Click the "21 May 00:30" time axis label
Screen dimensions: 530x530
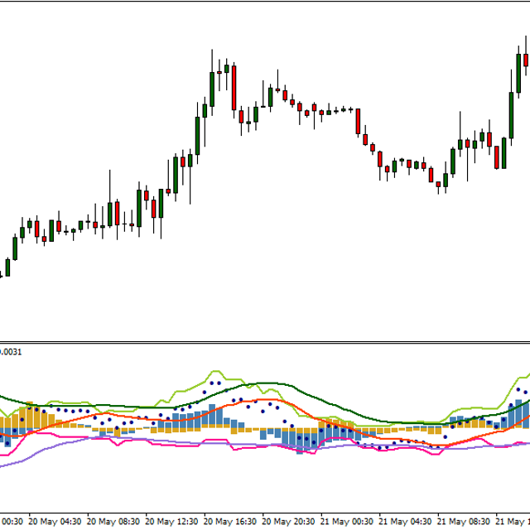pyautogui.click(x=349, y=523)
